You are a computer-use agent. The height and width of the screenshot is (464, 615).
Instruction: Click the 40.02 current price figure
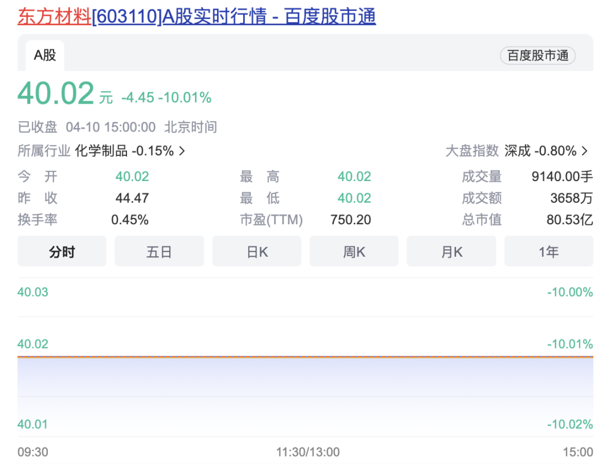(56, 94)
